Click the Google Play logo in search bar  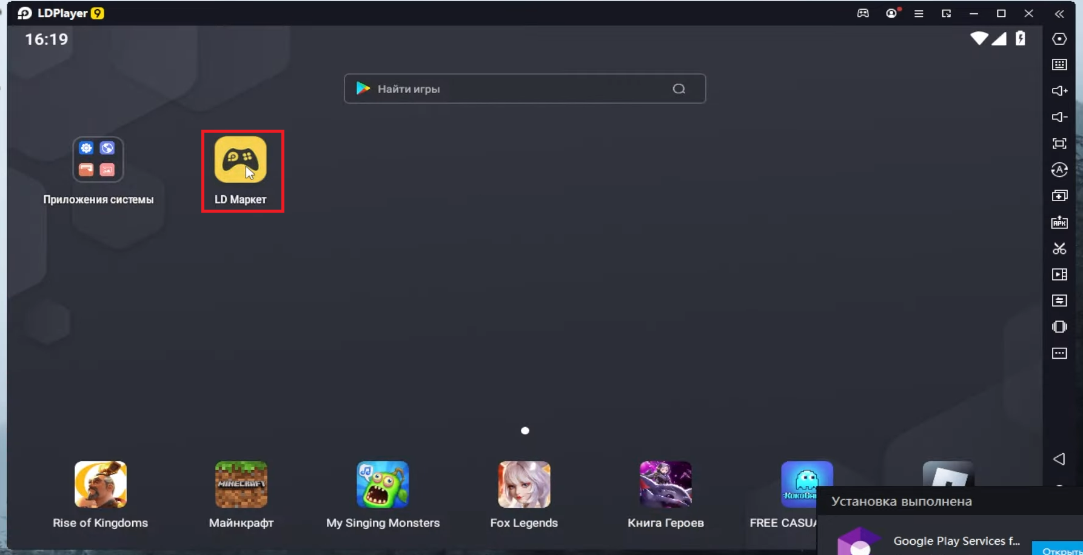[363, 88]
